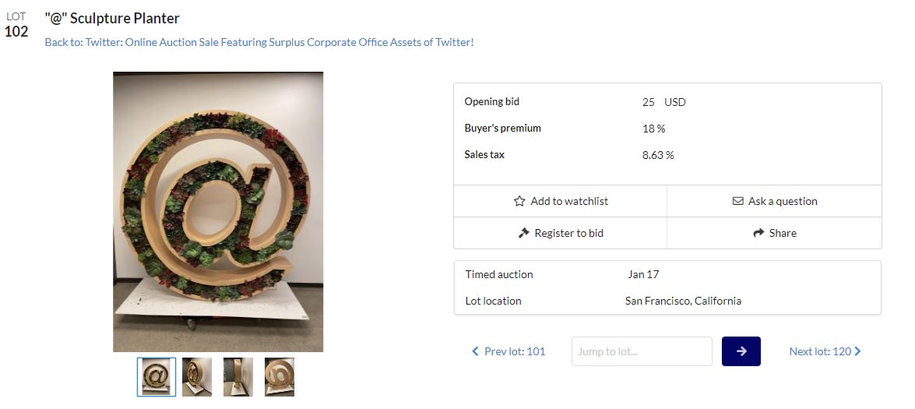Viewport: 915px width, 409px height.
Task: Open the main @ sculpture planter photo
Action: pyautogui.click(x=218, y=212)
